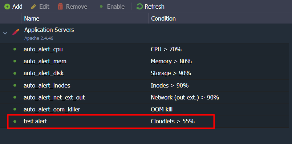Toggle the status dot for test alert
Viewport: 292px width, 144px height.
(15, 121)
